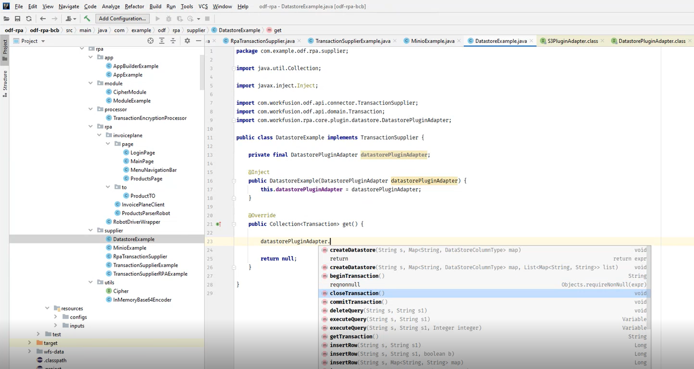Click the Synchronize/reload toolbar icon
The image size is (694, 369).
point(29,19)
